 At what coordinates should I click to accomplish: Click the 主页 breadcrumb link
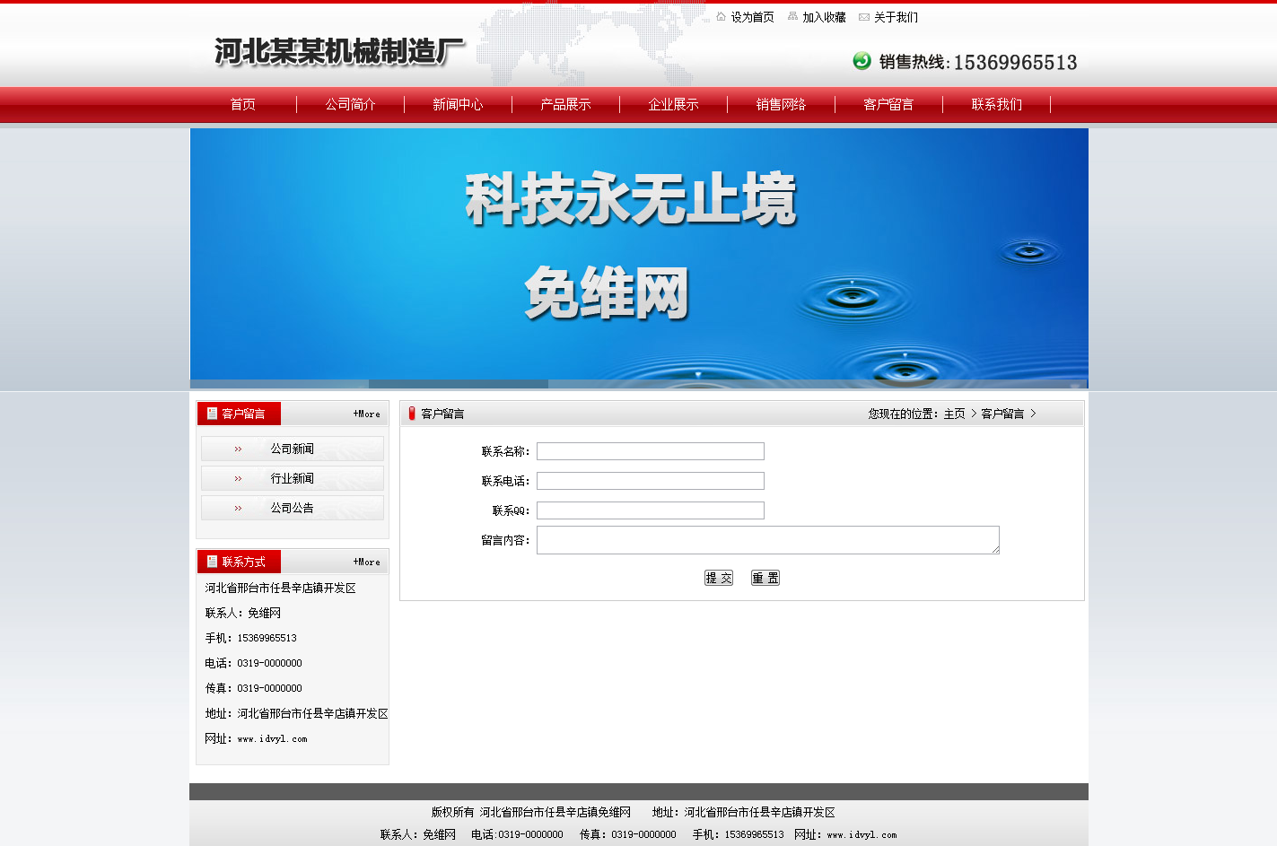(954, 414)
